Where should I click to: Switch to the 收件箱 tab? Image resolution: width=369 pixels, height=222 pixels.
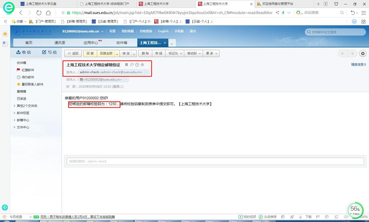click(122, 43)
